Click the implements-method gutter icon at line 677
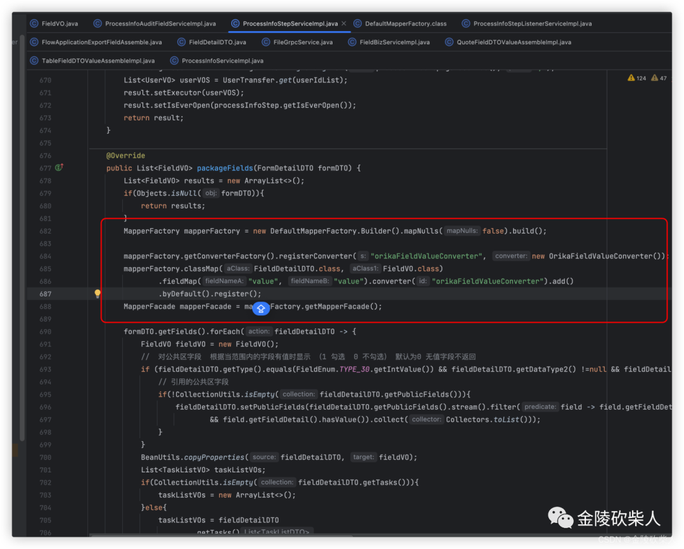684x549 pixels. pos(60,167)
